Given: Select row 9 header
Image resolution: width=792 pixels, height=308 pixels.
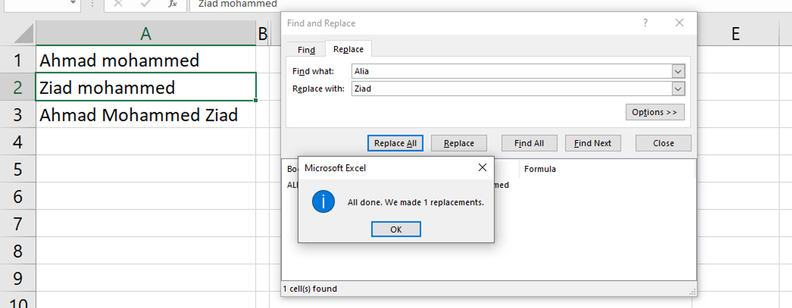Looking at the screenshot, I should (x=18, y=278).
